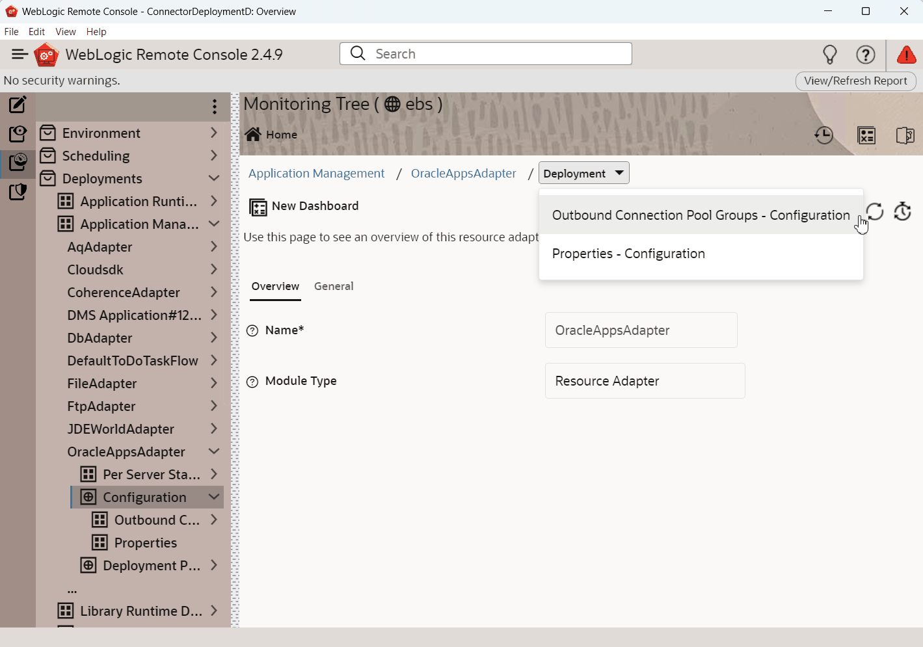Select the DefaultToDoTaskFlow tree item

133,360
